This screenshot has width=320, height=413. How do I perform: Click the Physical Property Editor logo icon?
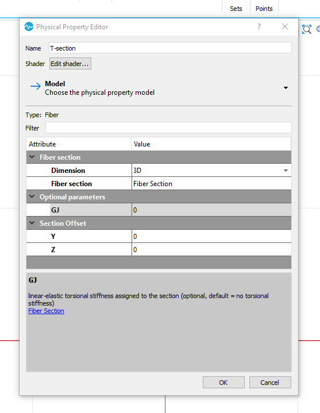pyautogui.click(x=29, y=26)
